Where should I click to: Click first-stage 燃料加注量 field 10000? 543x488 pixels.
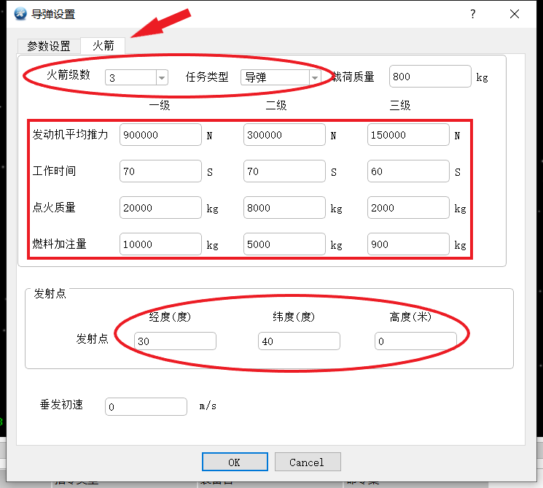pos(160,244)
